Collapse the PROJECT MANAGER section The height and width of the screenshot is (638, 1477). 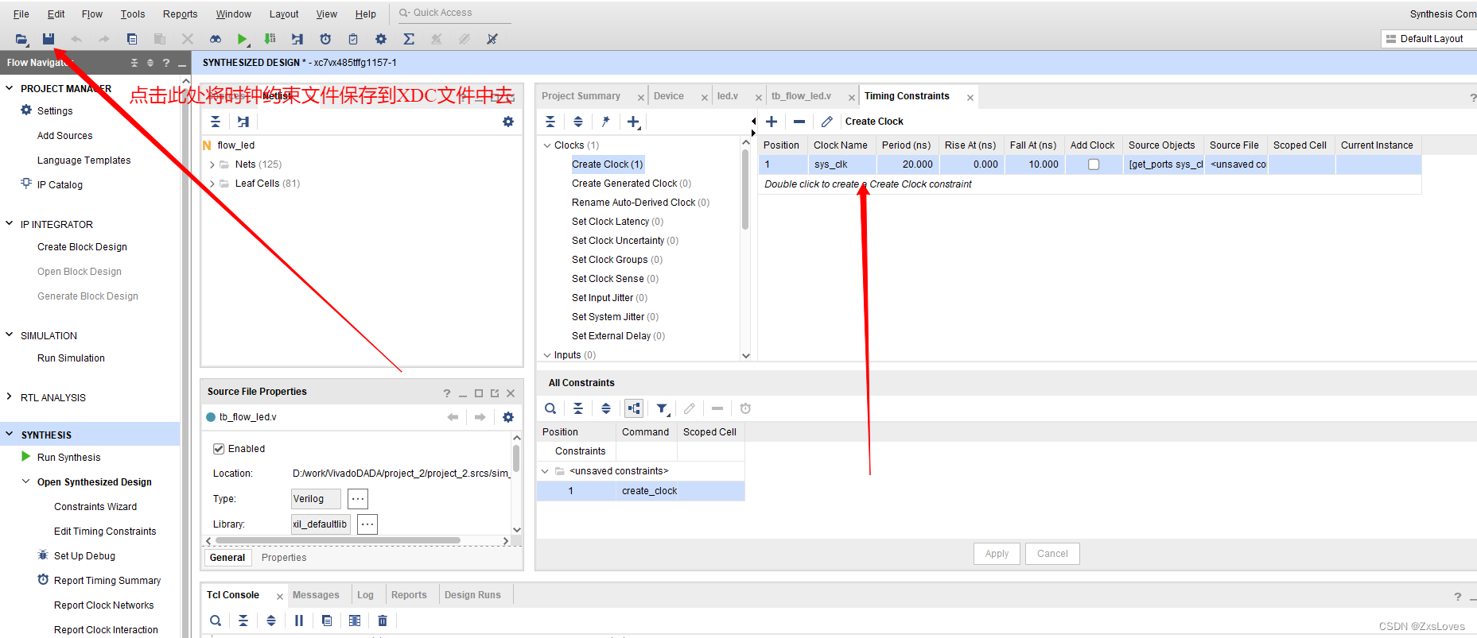10,88
